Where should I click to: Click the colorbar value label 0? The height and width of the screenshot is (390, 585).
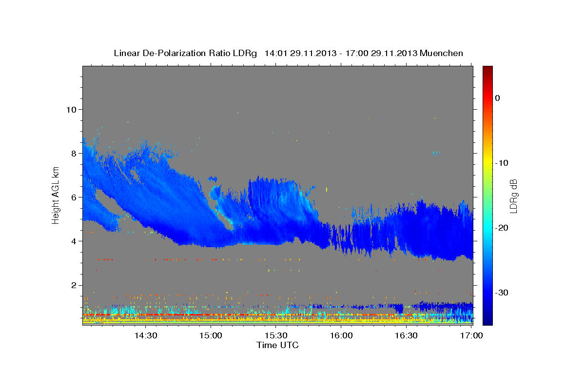tap(497, 98)
